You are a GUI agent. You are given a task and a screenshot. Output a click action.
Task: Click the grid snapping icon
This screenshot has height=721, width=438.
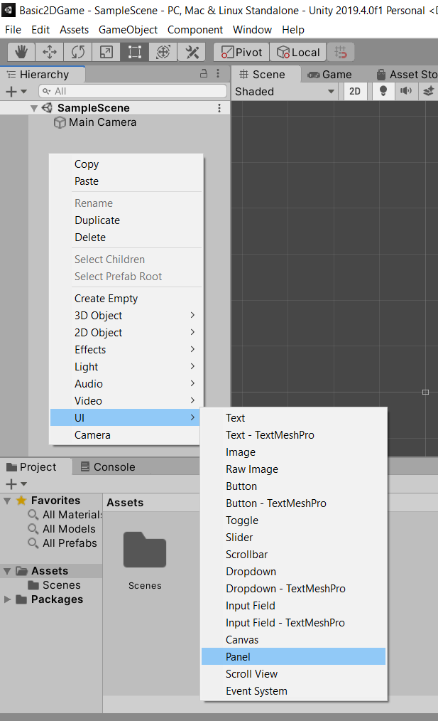[x=341, y=53]
